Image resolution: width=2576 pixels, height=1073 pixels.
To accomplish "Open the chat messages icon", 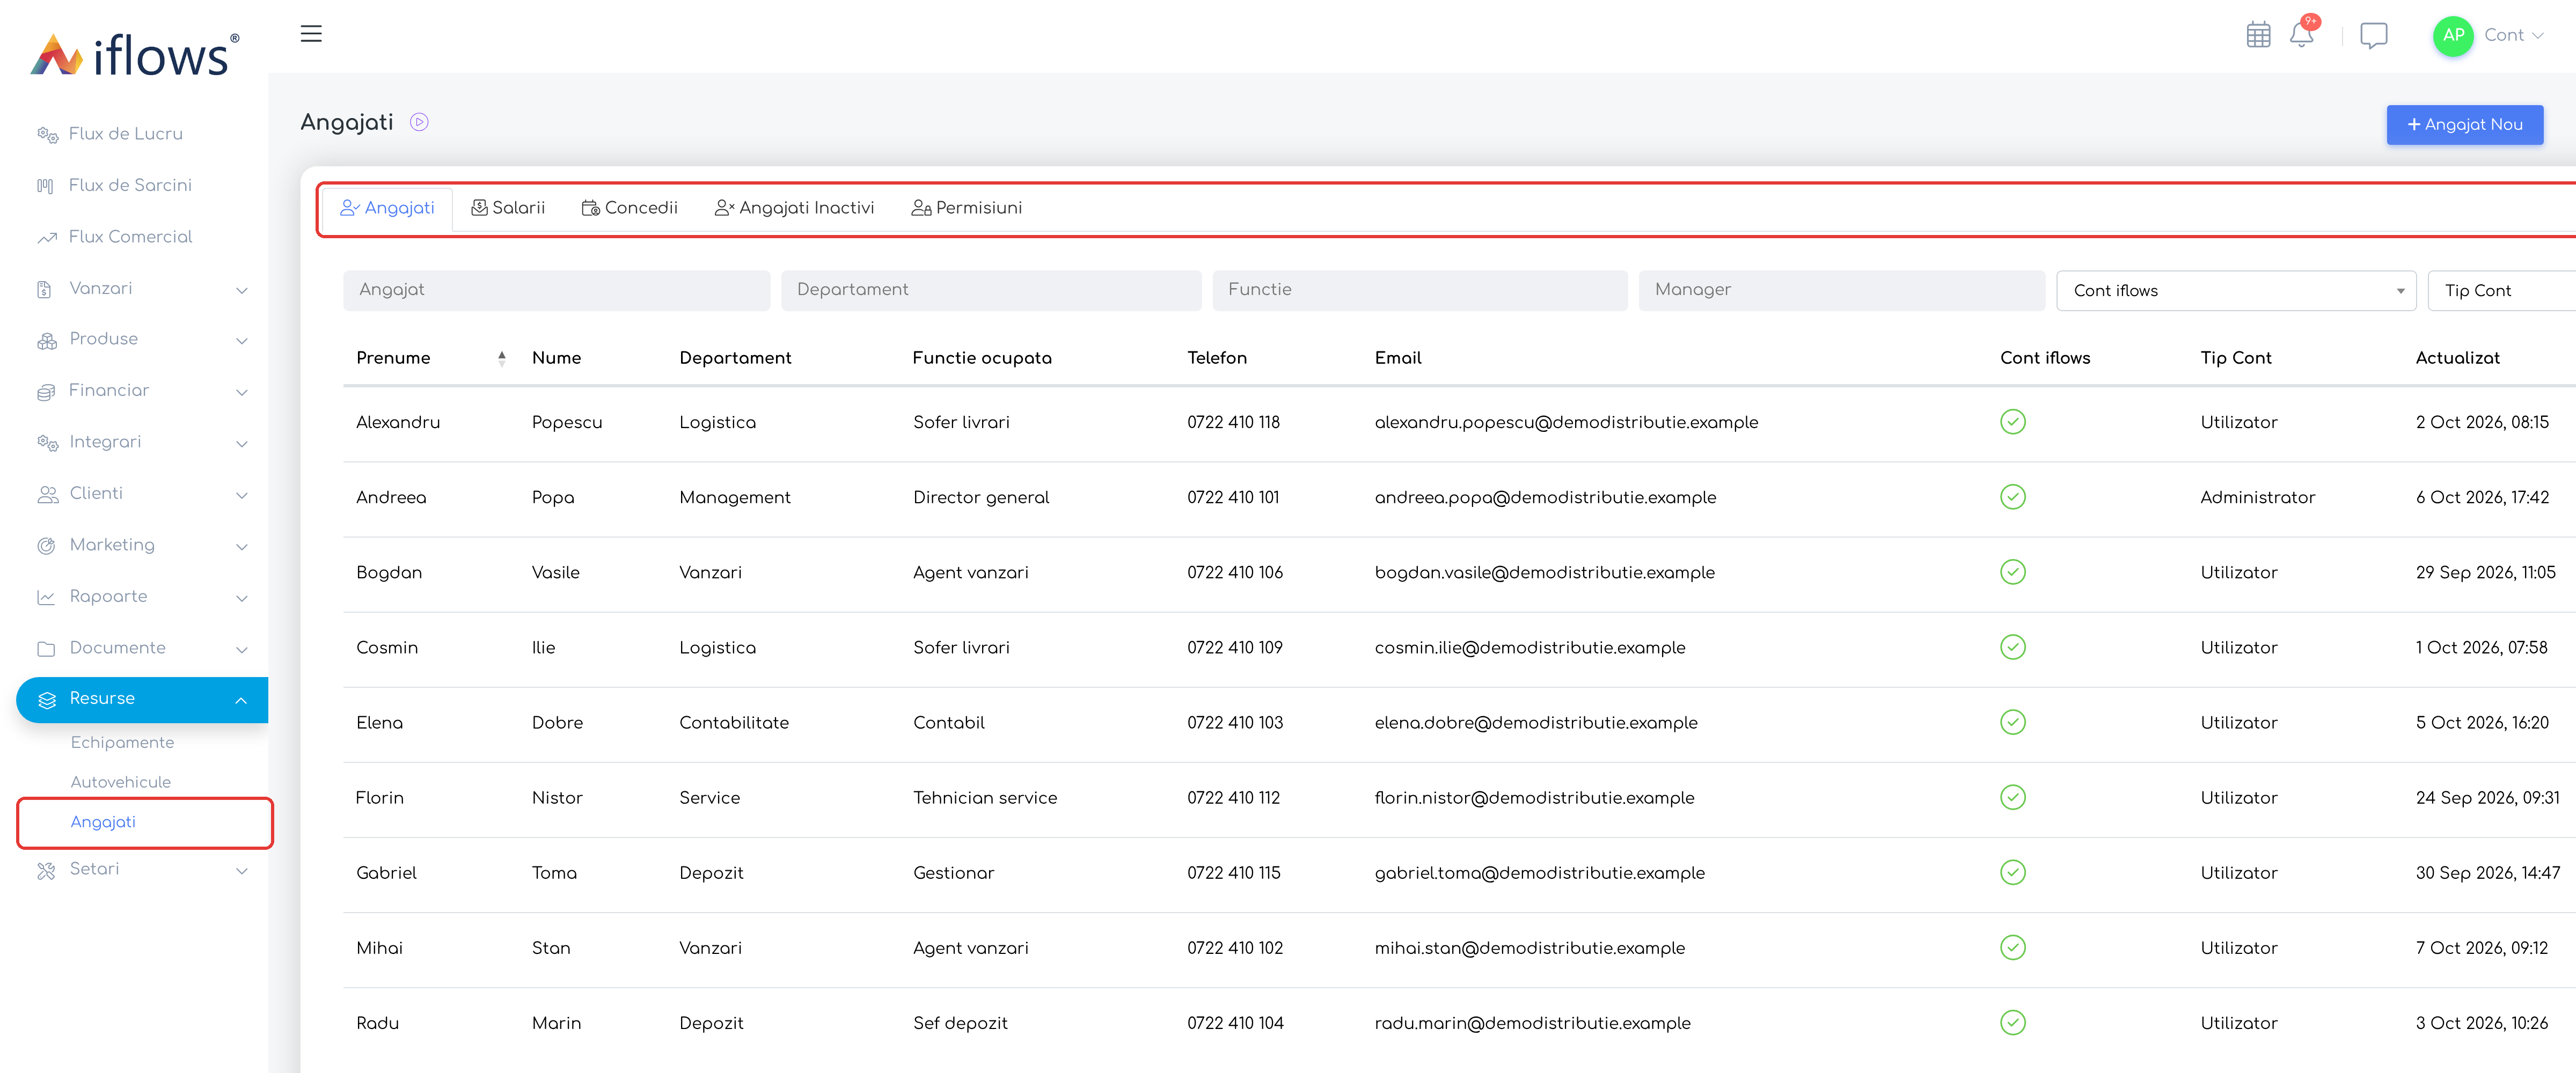I will [2373, 35].
